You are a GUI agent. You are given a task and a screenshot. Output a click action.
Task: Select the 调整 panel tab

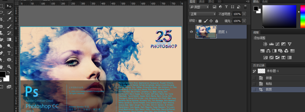[256, 33]
